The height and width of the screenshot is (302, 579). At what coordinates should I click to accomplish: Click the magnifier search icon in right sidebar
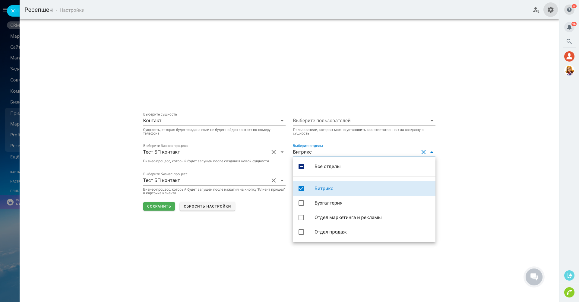tap(569, 41)
